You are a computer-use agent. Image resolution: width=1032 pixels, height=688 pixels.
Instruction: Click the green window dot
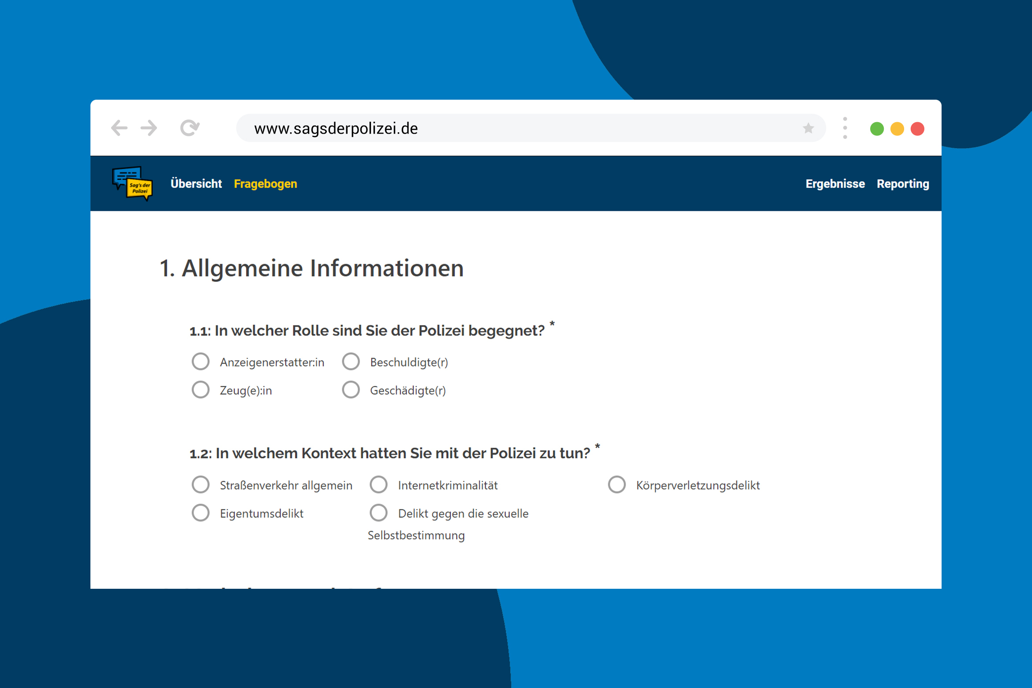(877, 129)
